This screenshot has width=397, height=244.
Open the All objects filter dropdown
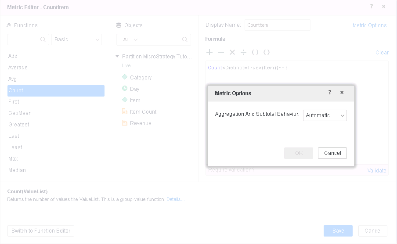pyautogui.click(x=130, y=39)
